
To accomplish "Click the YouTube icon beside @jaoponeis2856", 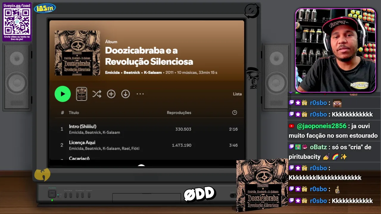I will tap(291, 126).
